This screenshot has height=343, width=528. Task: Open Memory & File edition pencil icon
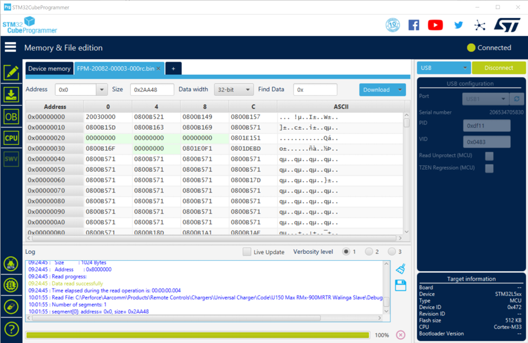(x=11, y=72)
